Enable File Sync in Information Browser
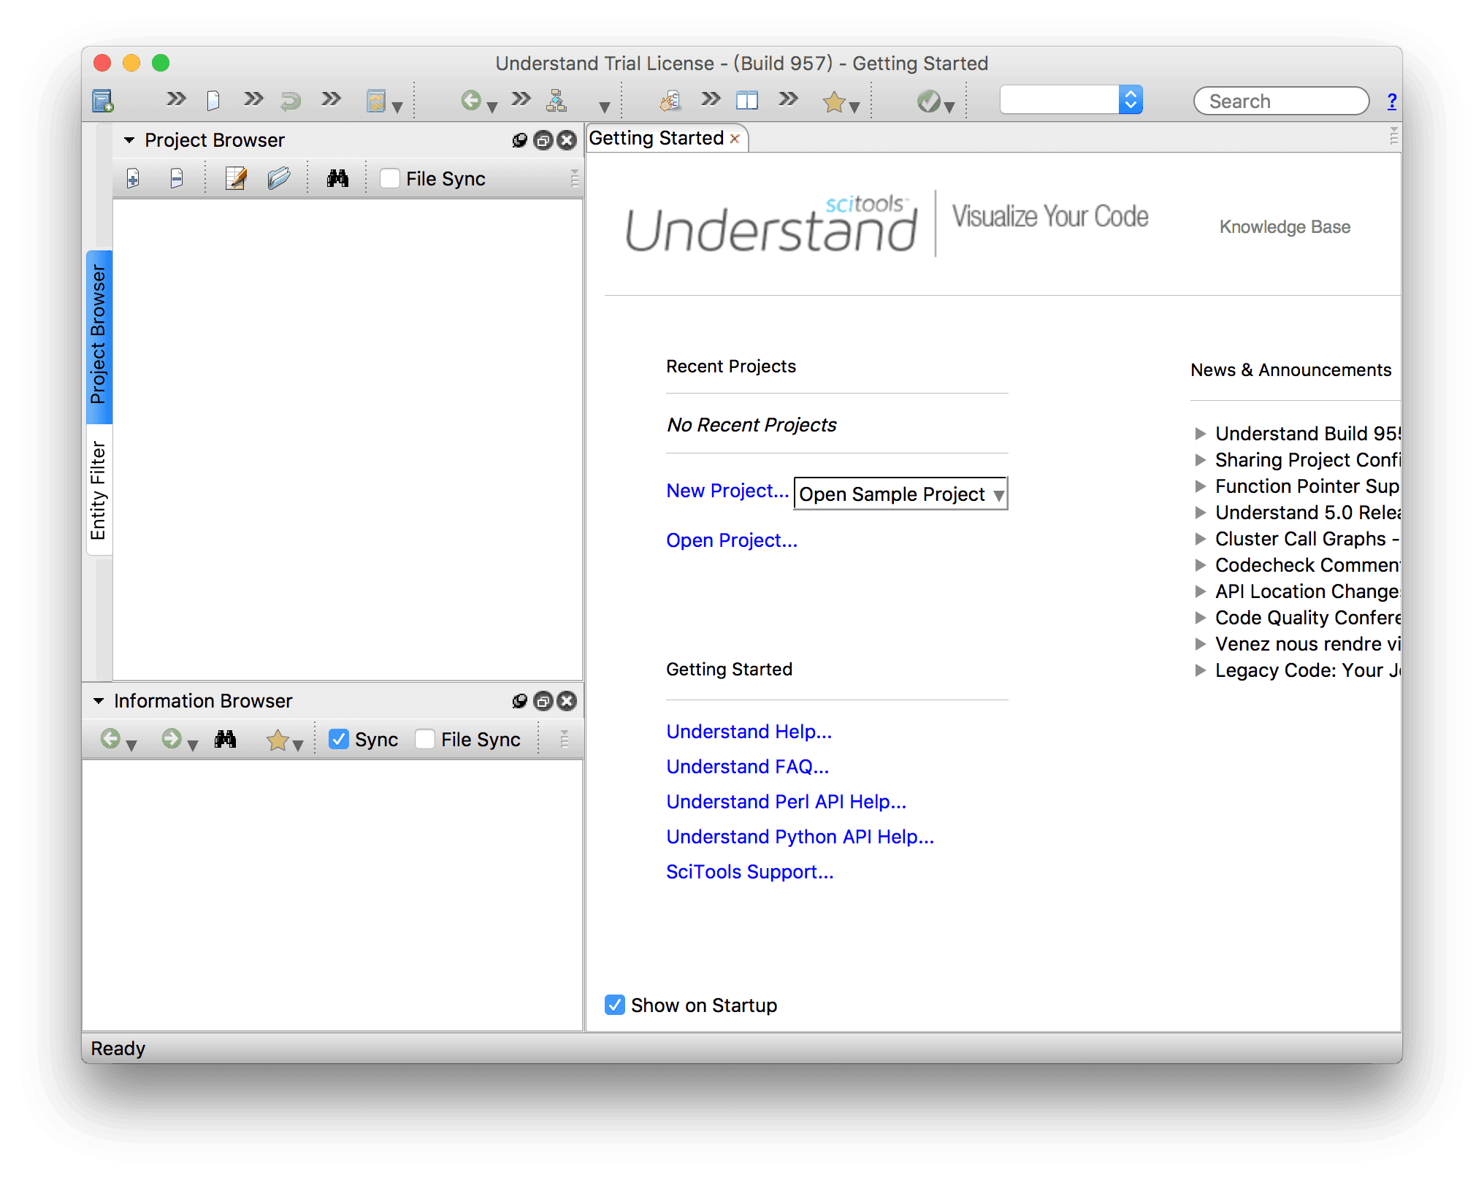This screenshot has height=1180, width=1484. pos(425,739)
